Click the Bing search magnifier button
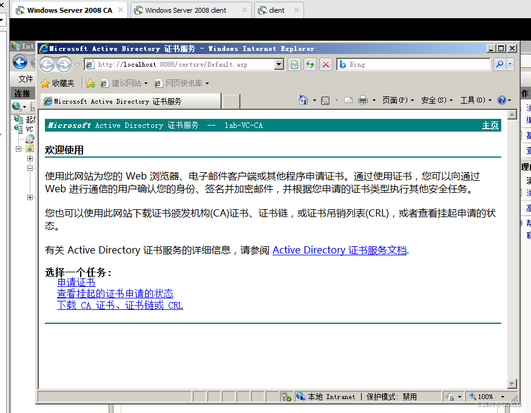This screenshot has width=531, height=413. point(499,64)
